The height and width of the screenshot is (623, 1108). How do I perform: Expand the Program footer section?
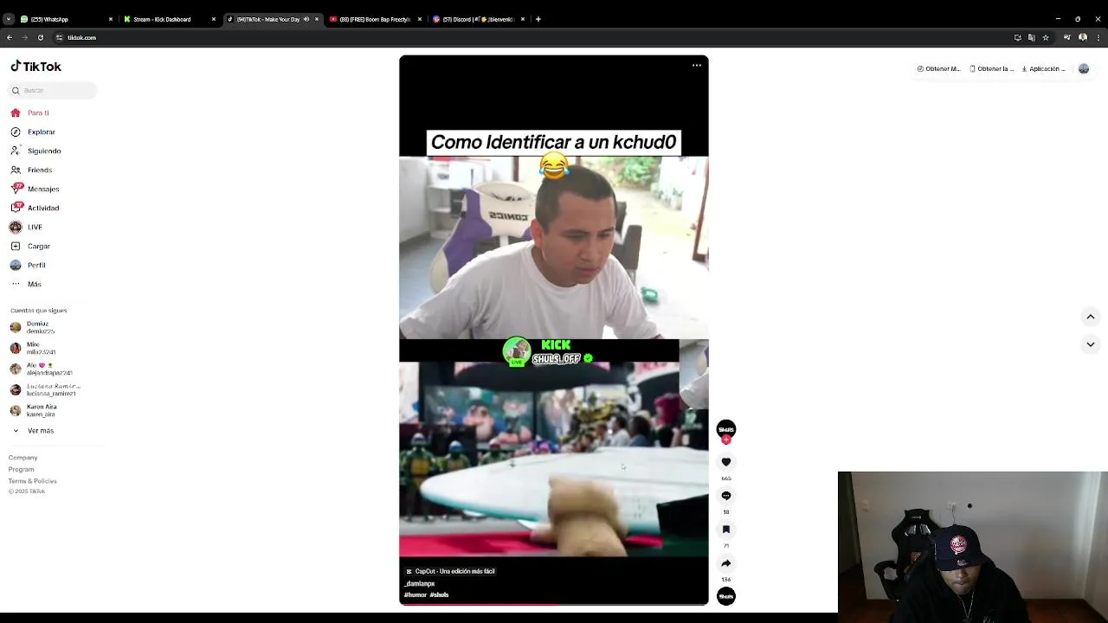[21, 469]
